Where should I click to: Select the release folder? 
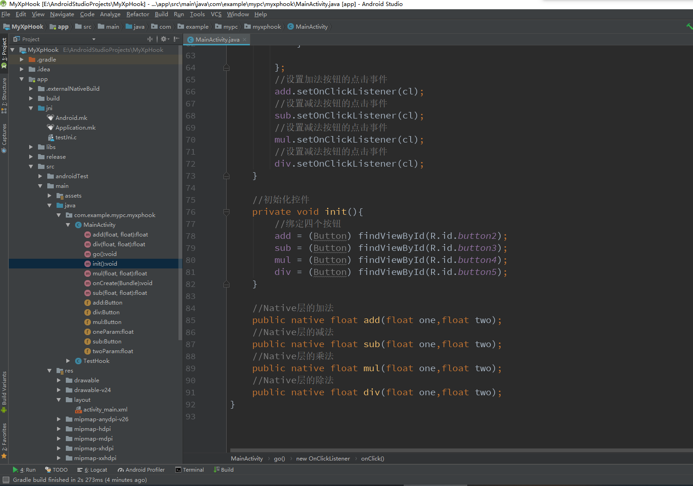(x=52, y=157)
